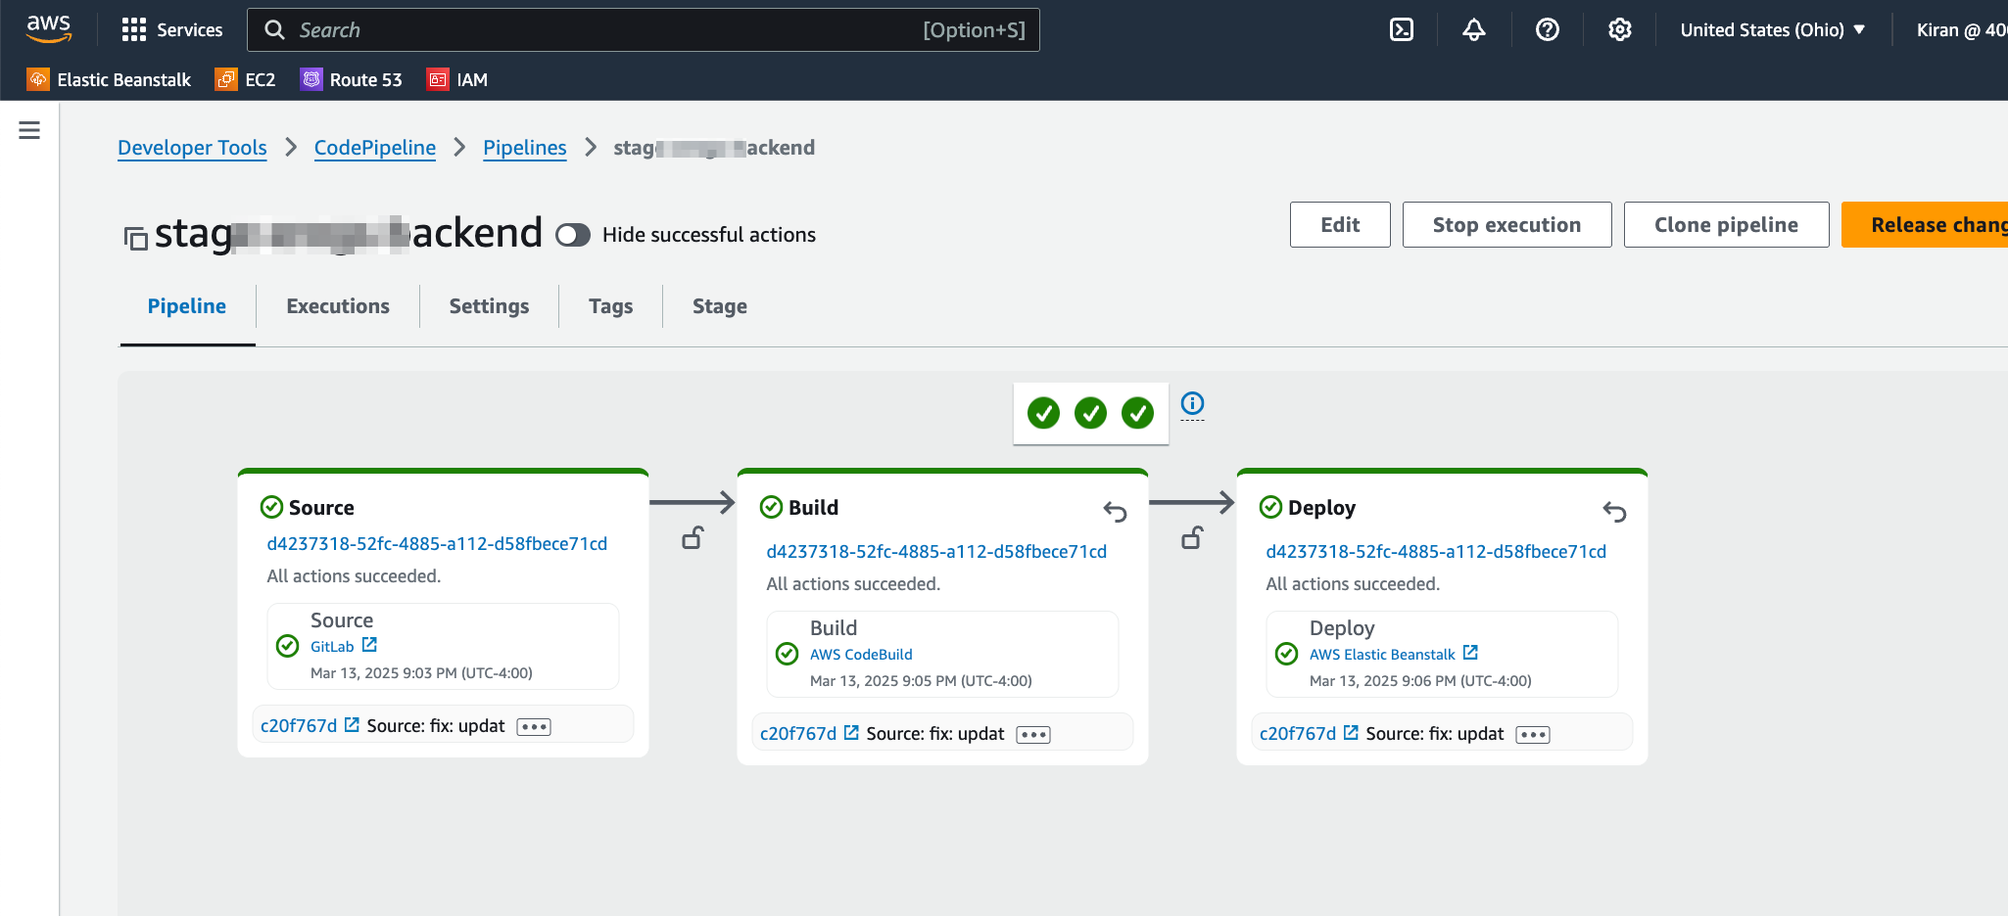Launch the CloudShell terminal icon

pos(1402,29)
